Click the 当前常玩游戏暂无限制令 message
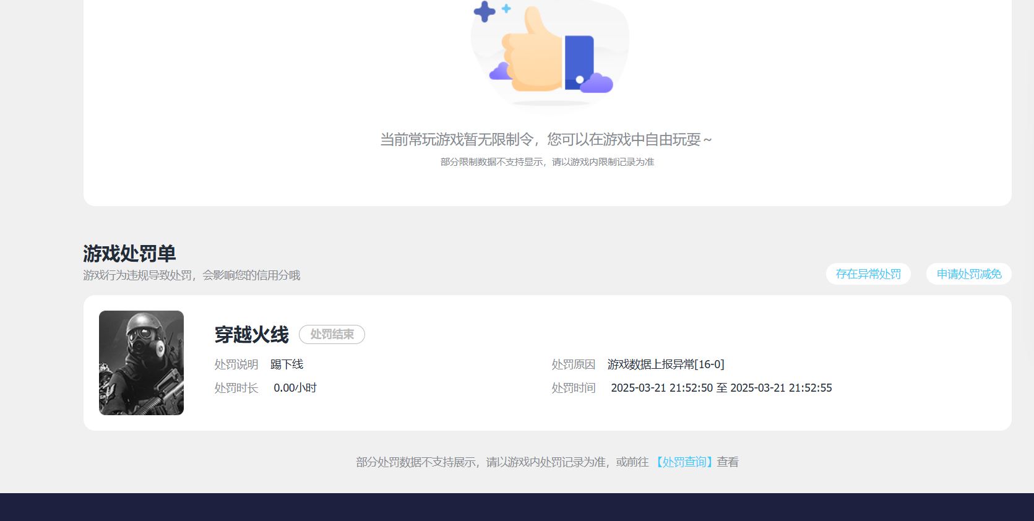 [x=546, y=140]
